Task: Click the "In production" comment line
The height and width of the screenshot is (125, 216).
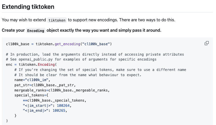Action: 95,54
